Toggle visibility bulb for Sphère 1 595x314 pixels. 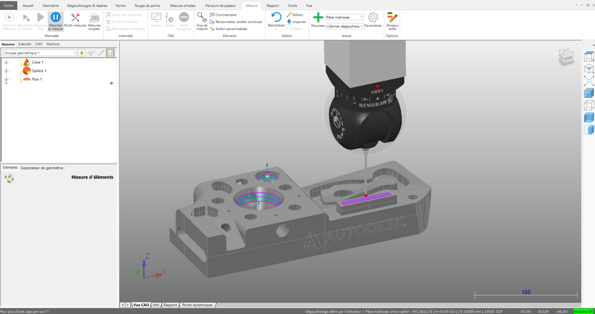tap(21, 72)
